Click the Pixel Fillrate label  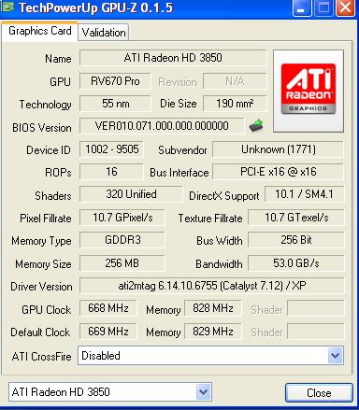pyautogui.click(x=46, y=219)
